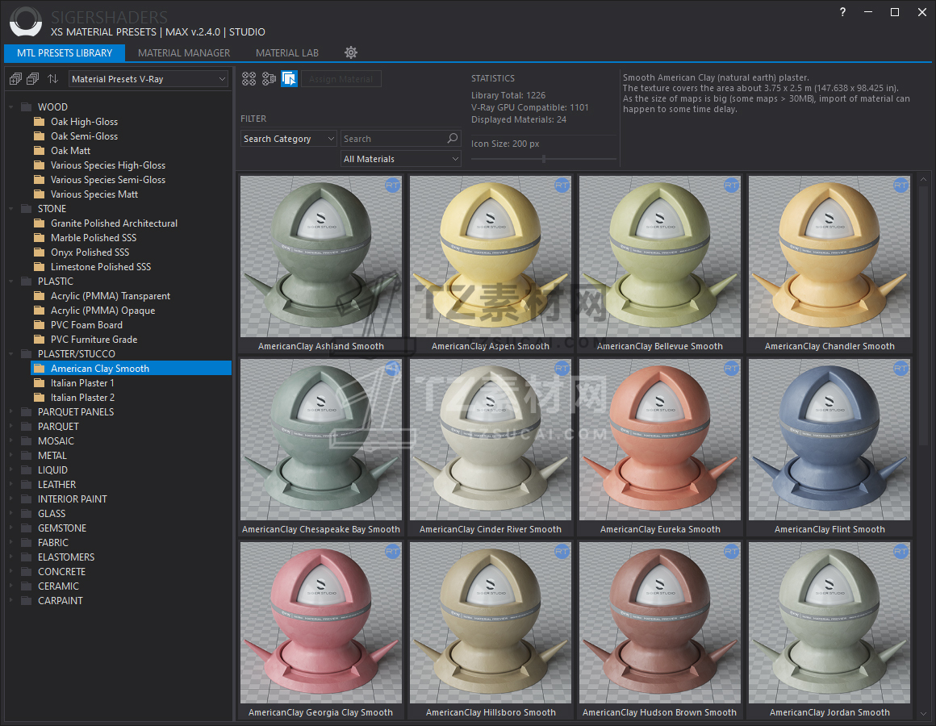This screenshot has width=936, height=726.
Task: Click folder icon beside Oak High-Gloss
Action: pos(40,122)
